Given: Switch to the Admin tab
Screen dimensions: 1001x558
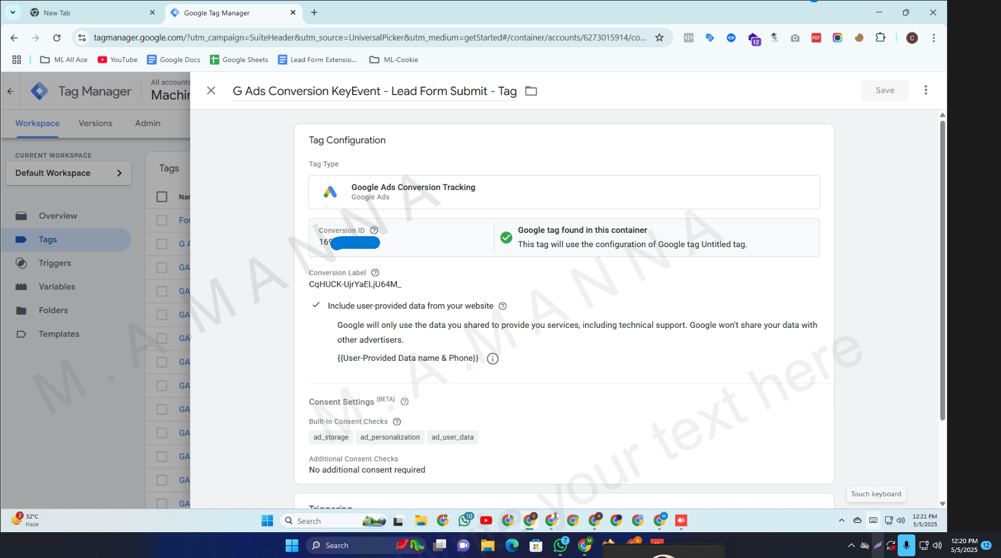Looking at the screenshot, I should (148, 123).
